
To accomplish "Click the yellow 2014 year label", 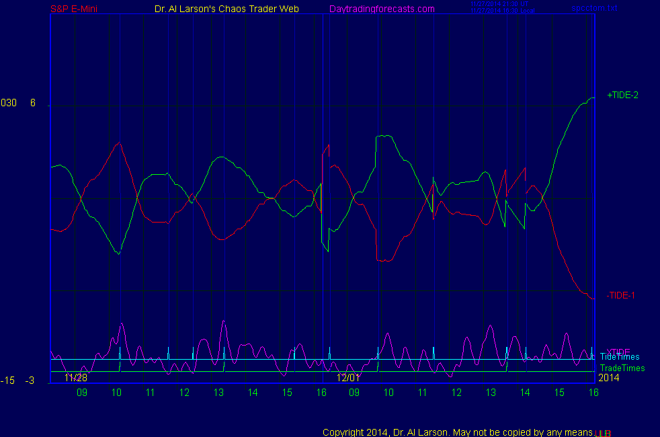I will tap(608, 378).
